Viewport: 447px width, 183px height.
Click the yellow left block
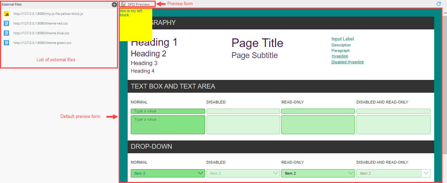coord(136,25)
